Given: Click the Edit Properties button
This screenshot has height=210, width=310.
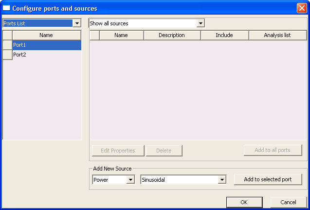Looking at the screenshot, I should 118,151.
